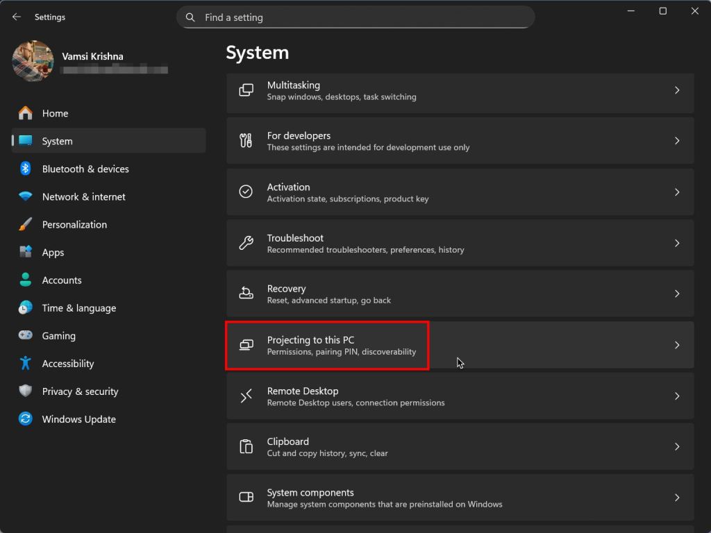This screenshot has width=711, height=533.
Task: Click the Personalization paintbrush icon
Action: [x=26, y=224]
